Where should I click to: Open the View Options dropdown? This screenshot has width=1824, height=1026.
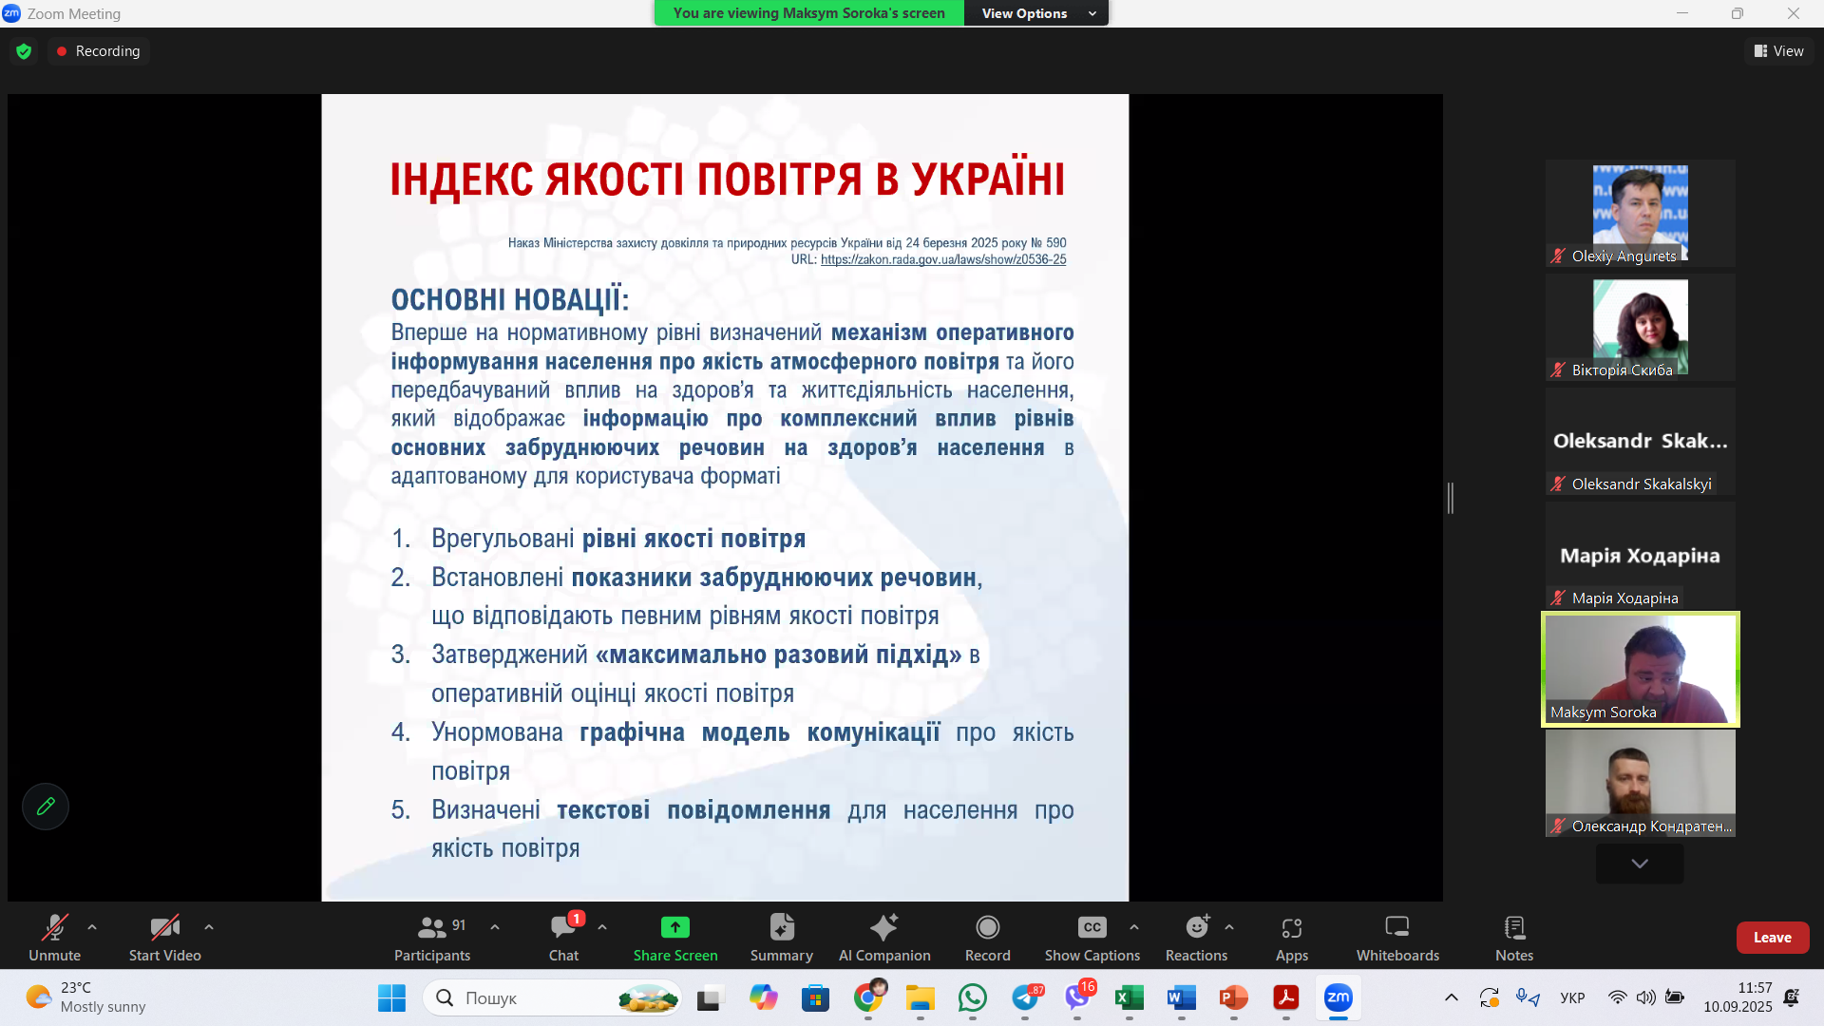pos(1035,12)
